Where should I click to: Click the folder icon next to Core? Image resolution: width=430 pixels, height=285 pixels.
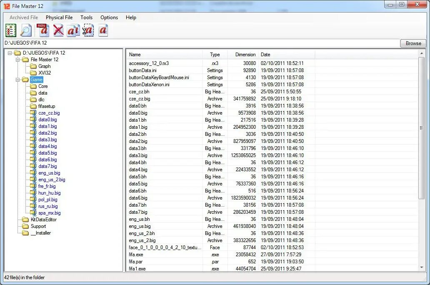point(33,86)
